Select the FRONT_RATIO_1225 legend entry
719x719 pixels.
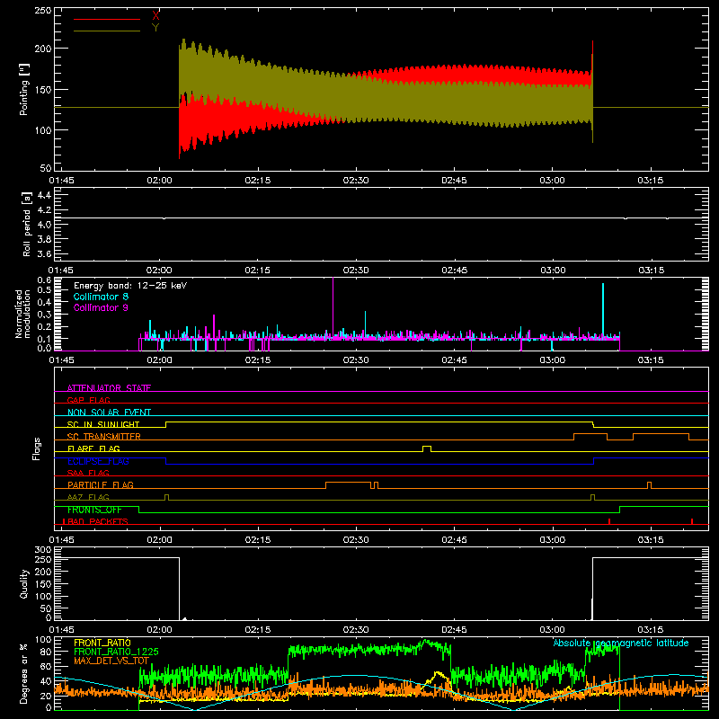(116, 652)
